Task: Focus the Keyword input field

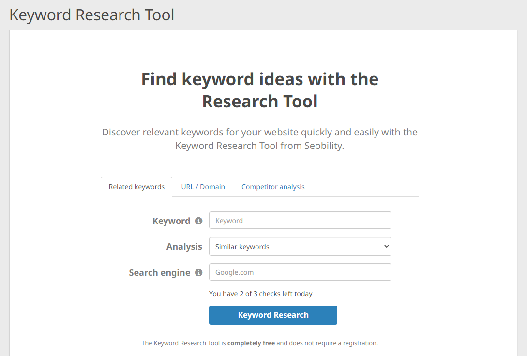Action: 300,220
